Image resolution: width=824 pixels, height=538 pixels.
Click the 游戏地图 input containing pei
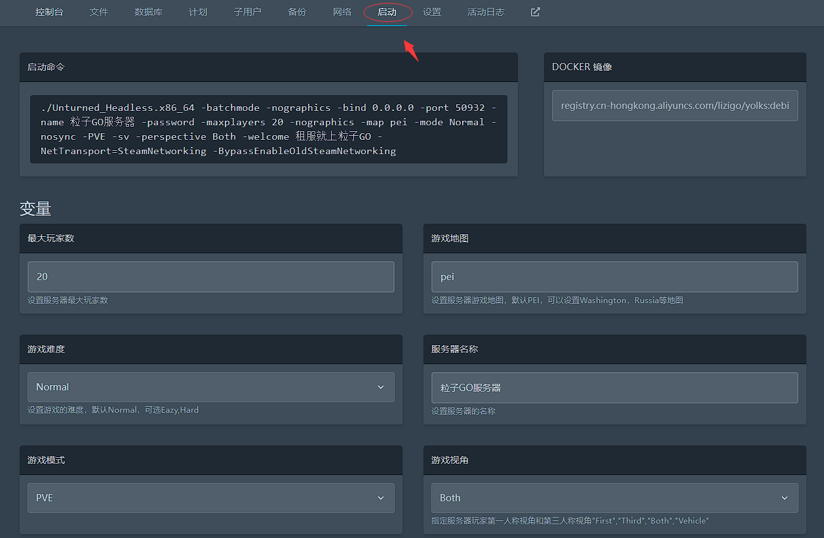(615, 277)
